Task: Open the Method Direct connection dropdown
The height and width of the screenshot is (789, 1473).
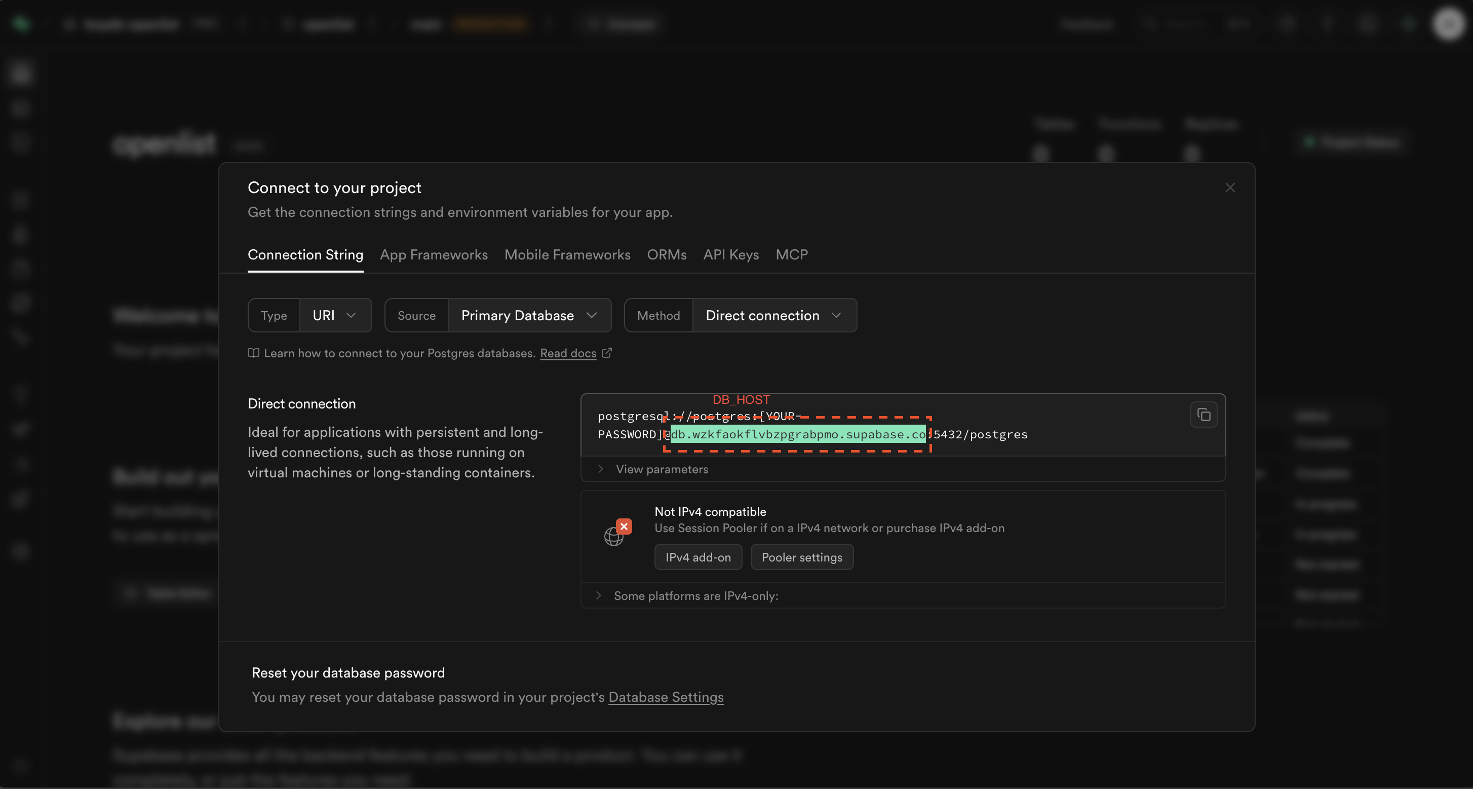Action: tap(773, 315)
